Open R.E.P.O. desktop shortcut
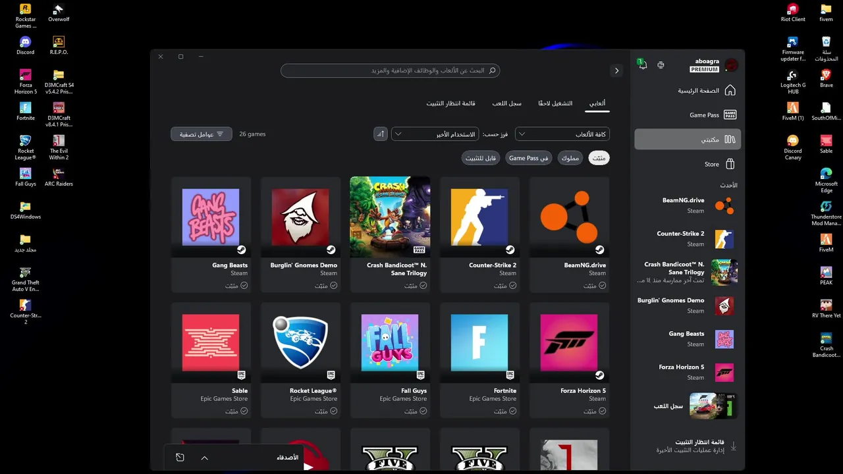Viewport: 843px width, 474px height. 59,45
